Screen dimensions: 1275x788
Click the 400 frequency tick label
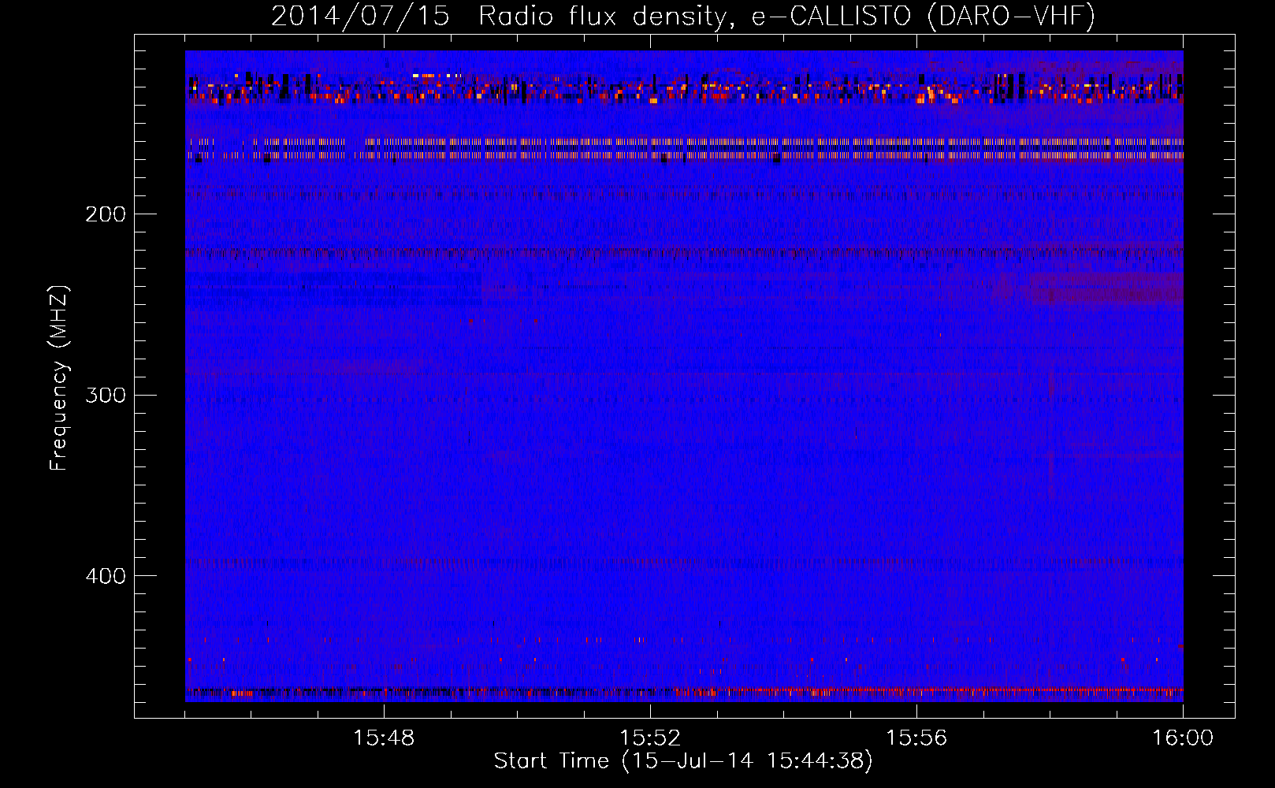point(106,576)
